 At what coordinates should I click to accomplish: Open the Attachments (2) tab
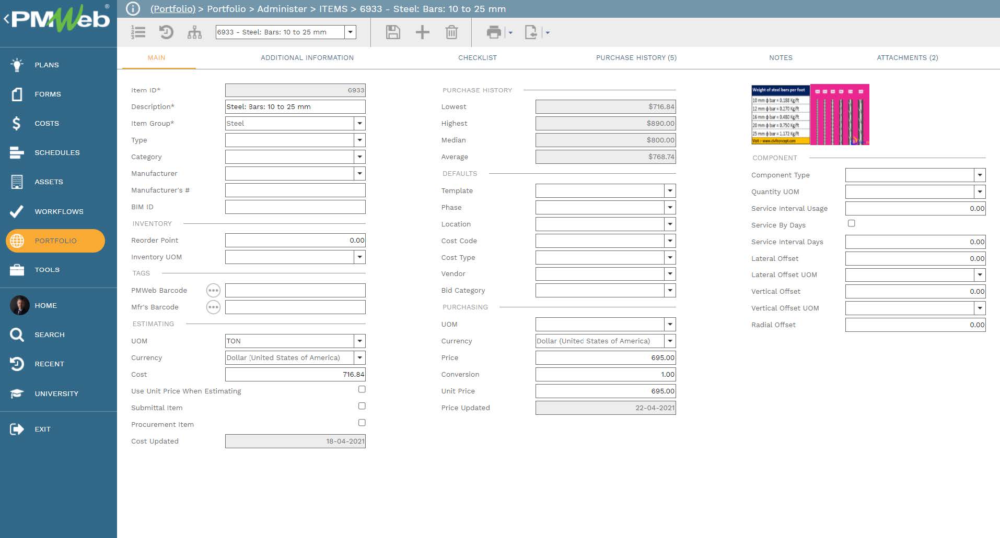[x=907, y=58]
